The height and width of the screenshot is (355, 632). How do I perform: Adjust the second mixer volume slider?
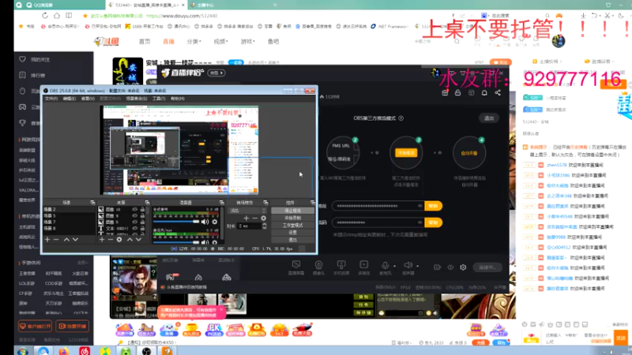pos(176,242)
